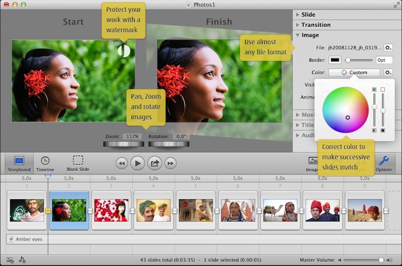Viewport: 402px width, 266px height.
Task: Open gear menu next to File name
Action: [x=388, y=48]
